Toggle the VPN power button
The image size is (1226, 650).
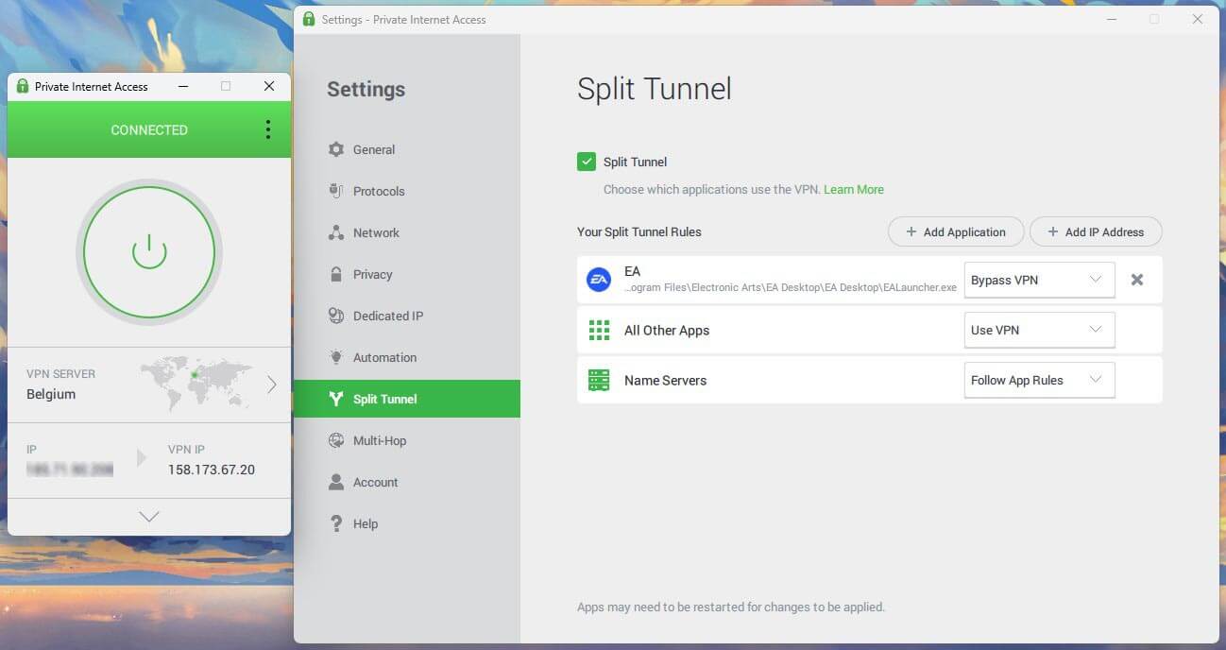coord(149,252)
